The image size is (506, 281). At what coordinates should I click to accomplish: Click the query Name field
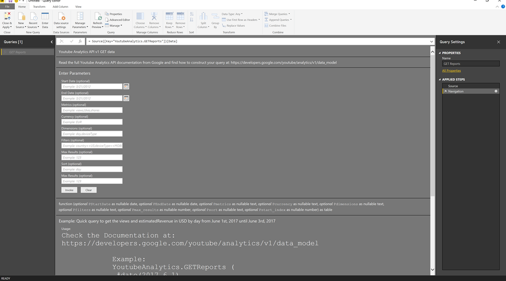point(471,64)
